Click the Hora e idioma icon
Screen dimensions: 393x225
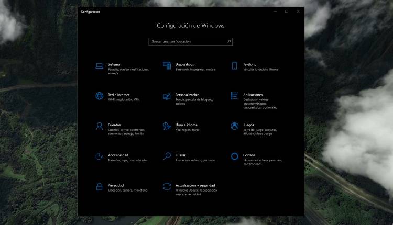[x=167, y=126]
